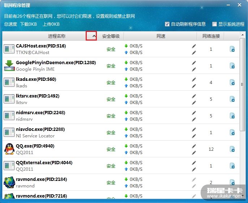Viewport: 248px width, 203px height.
Task: Click 上传0KB total speed text
Action: tap(51, 24)
